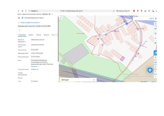Print the map with the printer icon
This screenshot has width=164, height=116.
pyautogui.click(x=156, y=43)
